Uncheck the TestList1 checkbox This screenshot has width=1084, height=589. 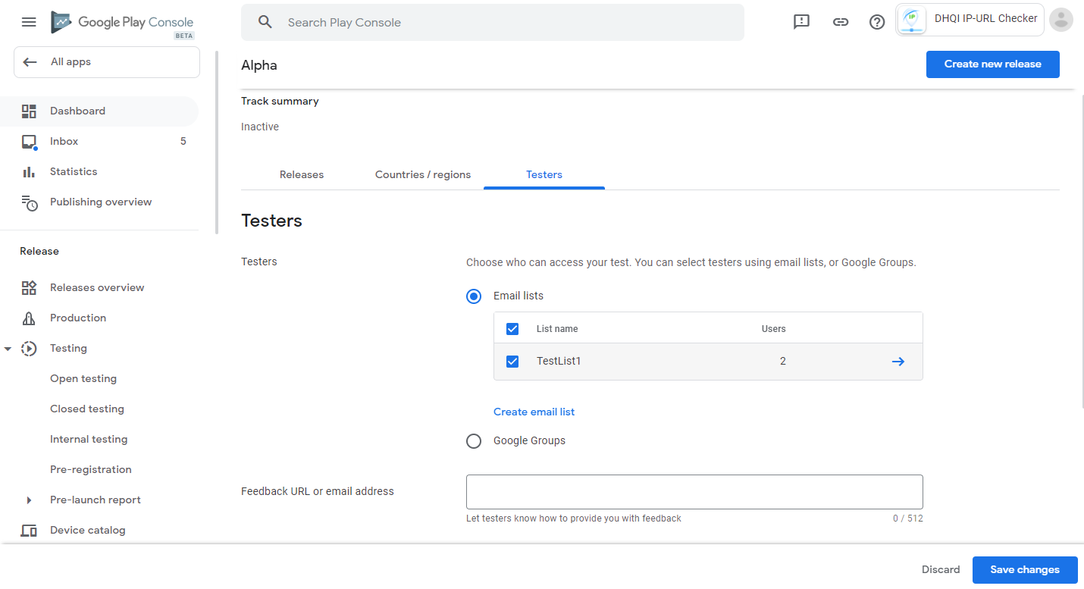click(x=512, y=362)
